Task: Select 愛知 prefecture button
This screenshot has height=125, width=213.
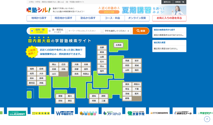Action: (94, 96)
